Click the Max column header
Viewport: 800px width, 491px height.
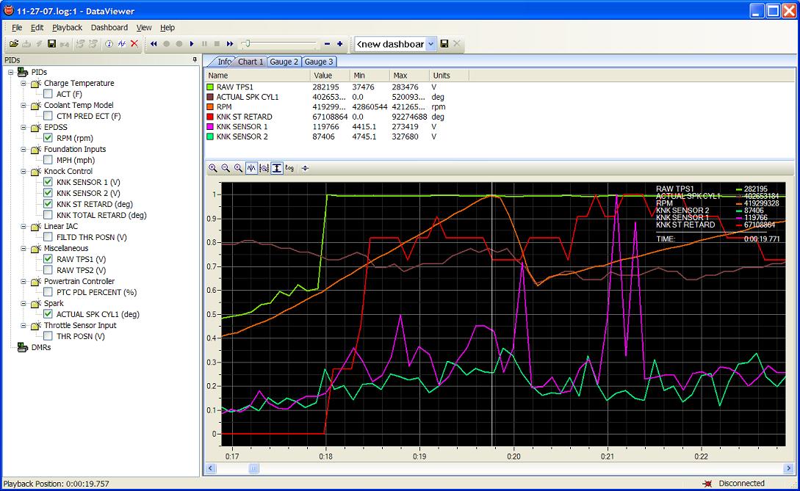pos(409,76)
